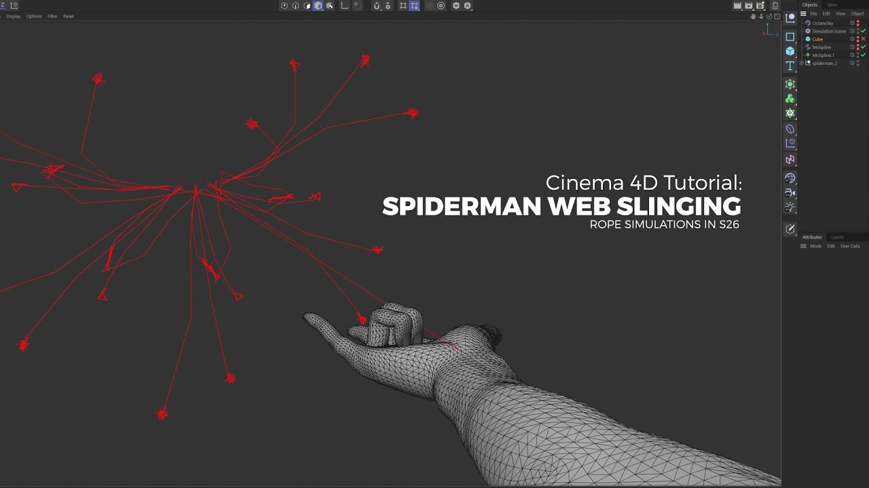Expand the spiderman_2 object tree
Image resolution: width=869 pixels, height=488 pixels.
(801, 63)
